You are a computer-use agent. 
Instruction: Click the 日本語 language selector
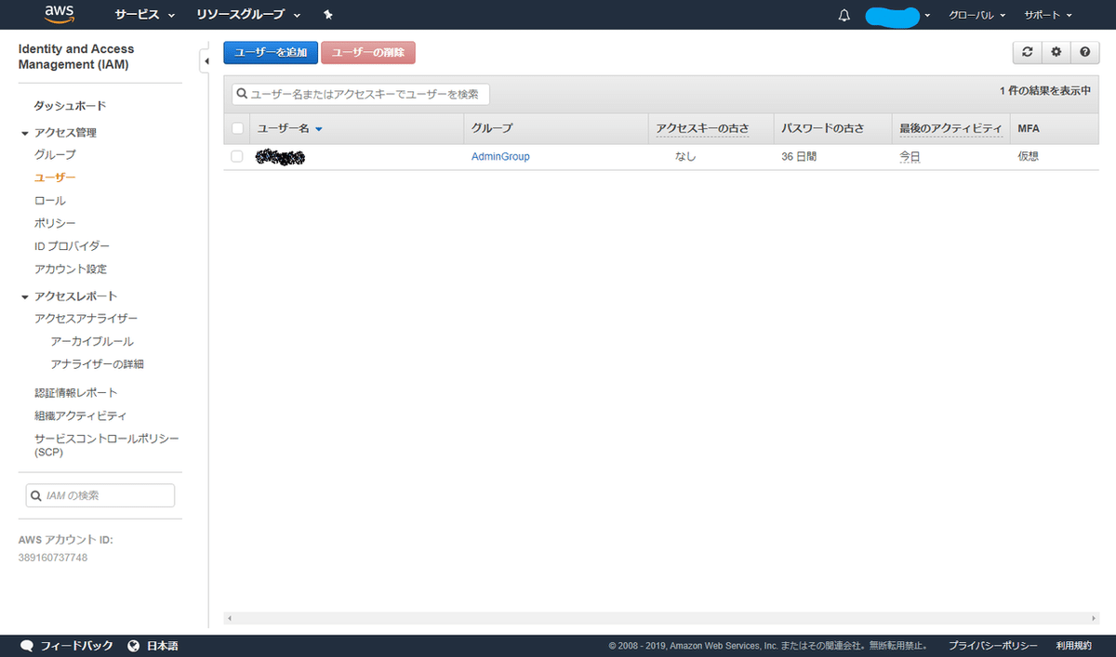click(x=162, y=645)
